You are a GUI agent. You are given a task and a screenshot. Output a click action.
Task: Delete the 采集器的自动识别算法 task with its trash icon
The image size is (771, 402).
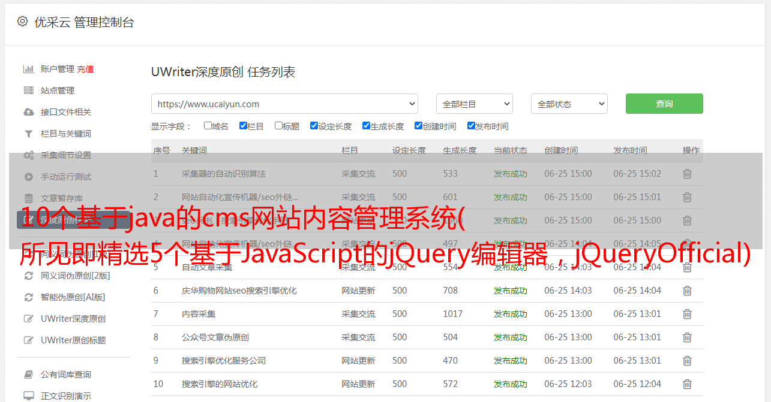click(x=687, y=174)
